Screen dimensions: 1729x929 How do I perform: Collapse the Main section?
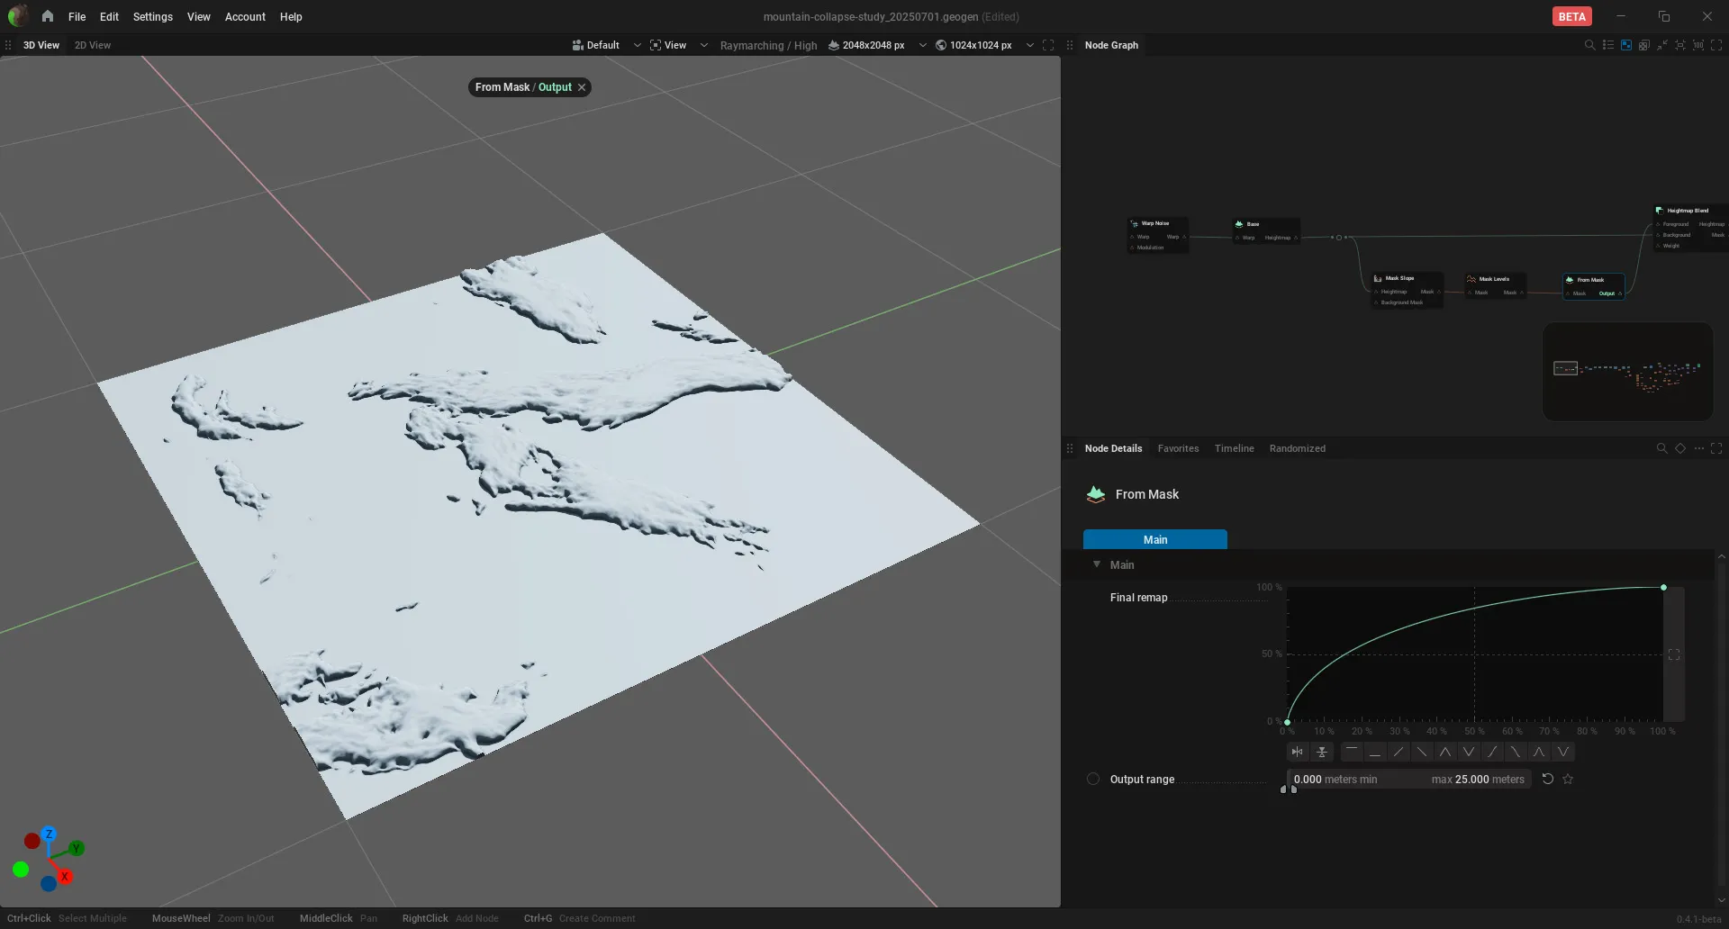1097,564
